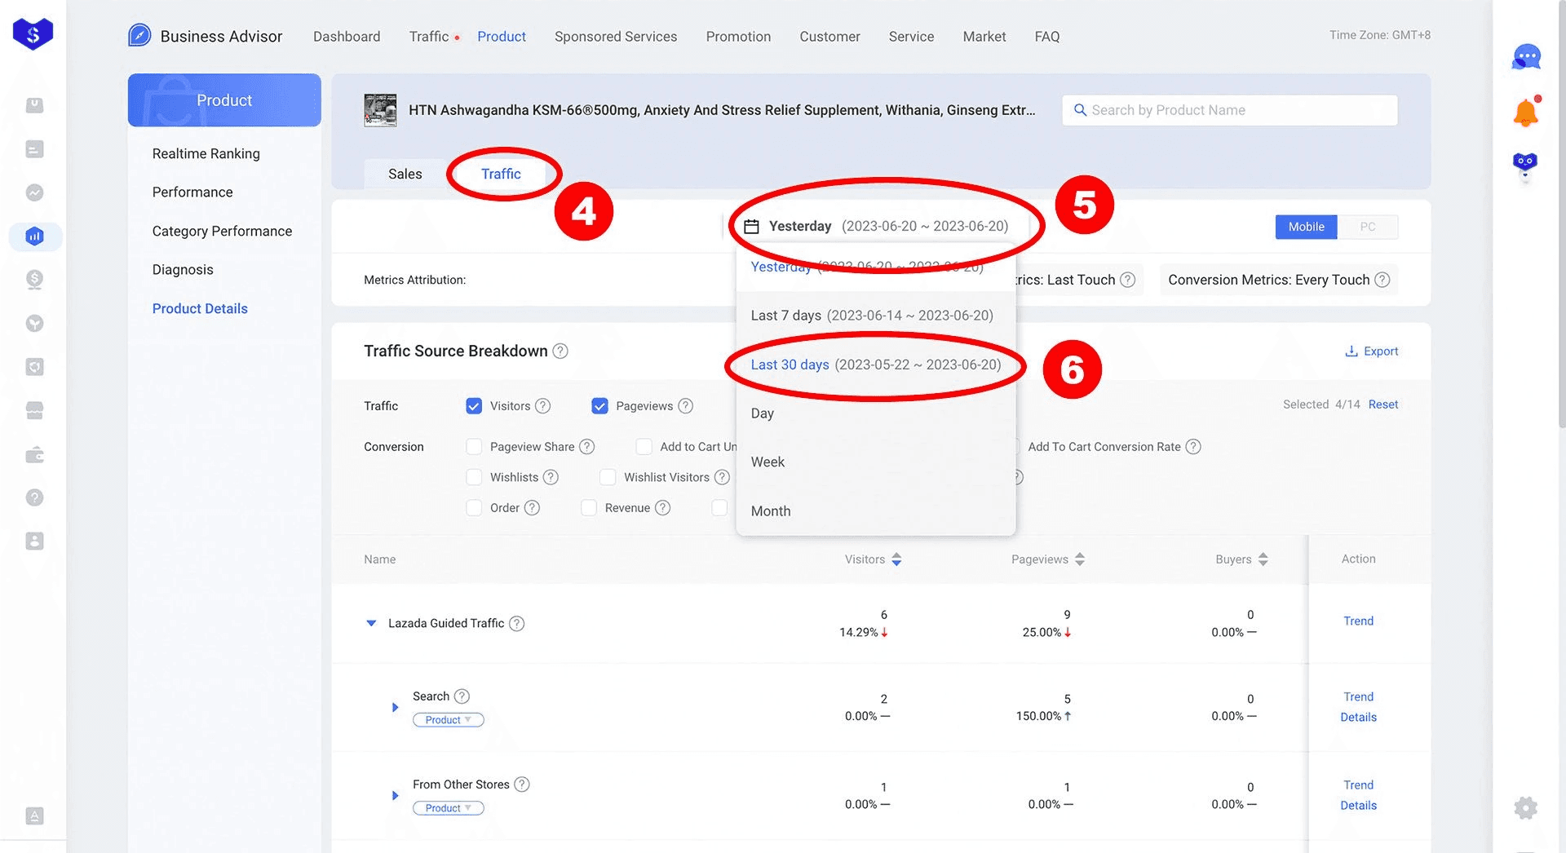
Task: Click the wallet icon in left sidebar
Action: (34, 454)
